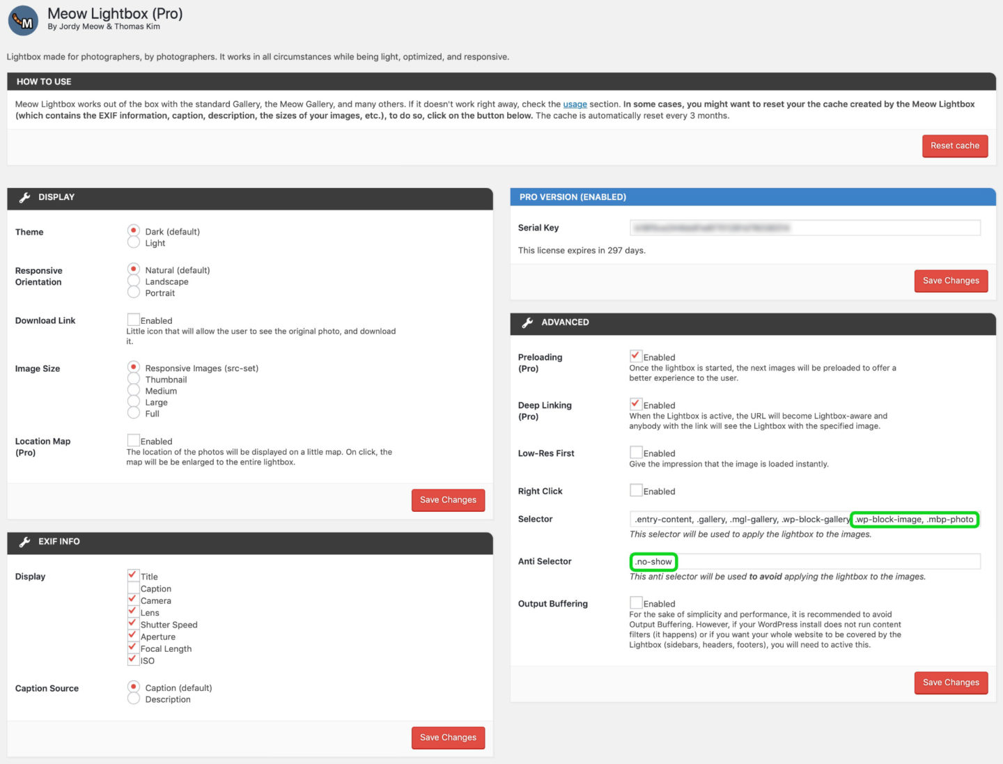Click the wrench icon beside EXIF INFO heading
The image size is (1003, 764).
(24, 542)
